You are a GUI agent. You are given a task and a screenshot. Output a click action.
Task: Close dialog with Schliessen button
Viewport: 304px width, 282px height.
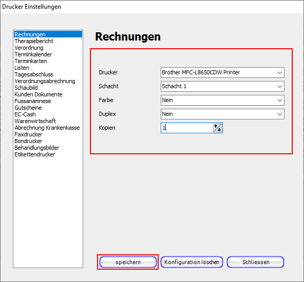tap(256, 262)
